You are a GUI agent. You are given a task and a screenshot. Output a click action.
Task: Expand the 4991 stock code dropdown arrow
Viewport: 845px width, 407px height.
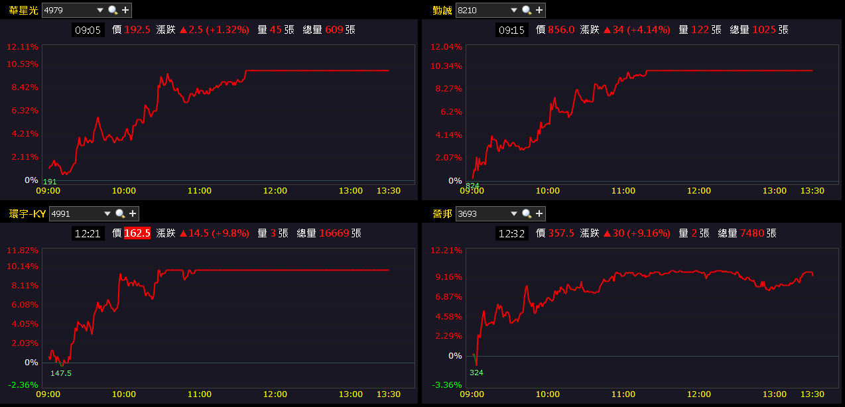107,213
